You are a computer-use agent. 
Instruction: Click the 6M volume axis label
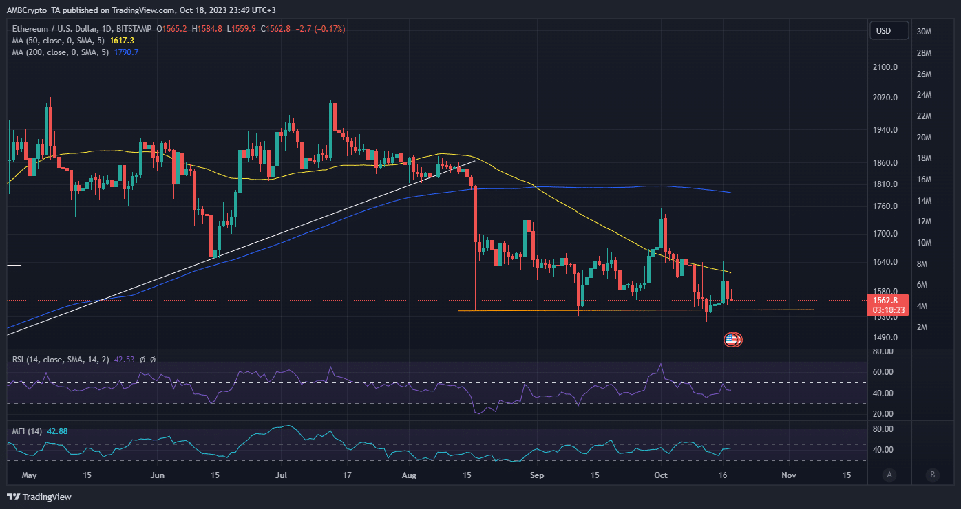point(924,285)
